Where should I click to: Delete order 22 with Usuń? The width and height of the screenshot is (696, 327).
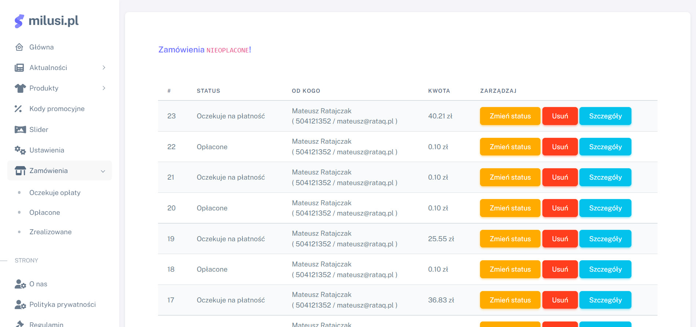coord(560,147)
